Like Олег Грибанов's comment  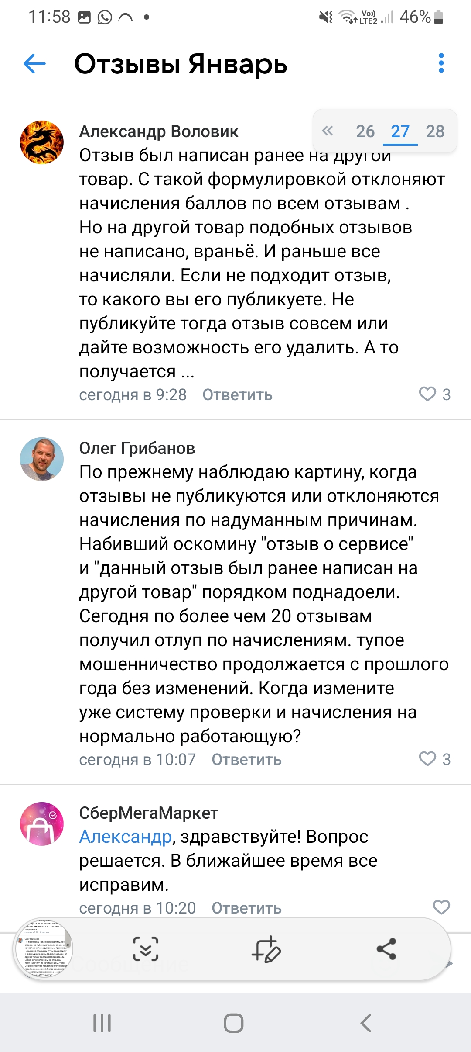pos(427,759)
